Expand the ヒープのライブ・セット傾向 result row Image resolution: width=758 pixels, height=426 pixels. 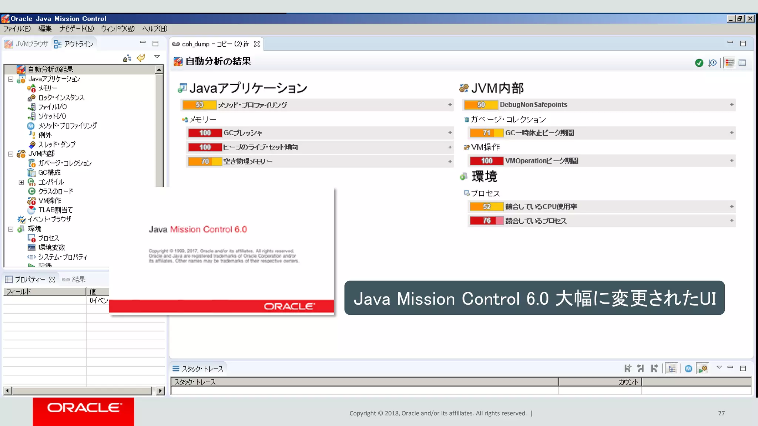click(450, 147)
